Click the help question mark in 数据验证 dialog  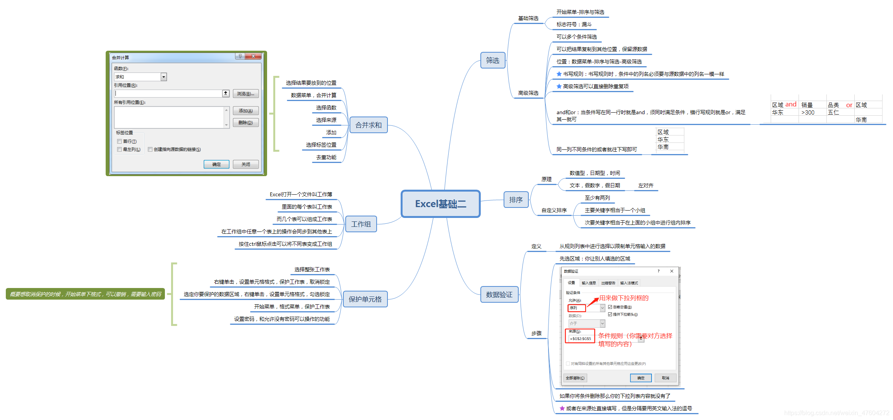click(x=658, y=271)
